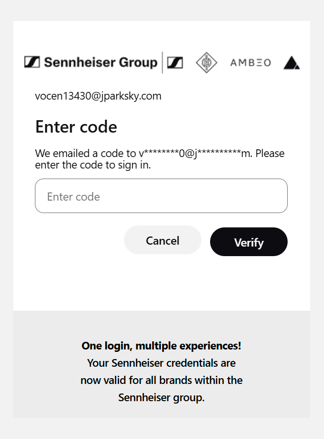Image resolution: width=324 pixels, height=439 pixels.
Task: Click the Sennheiser Group wordmark text
Action: click(101, 62)
